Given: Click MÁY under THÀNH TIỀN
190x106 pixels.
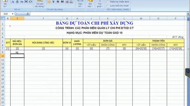Looking at the screenshot, I should click(175, 45).
